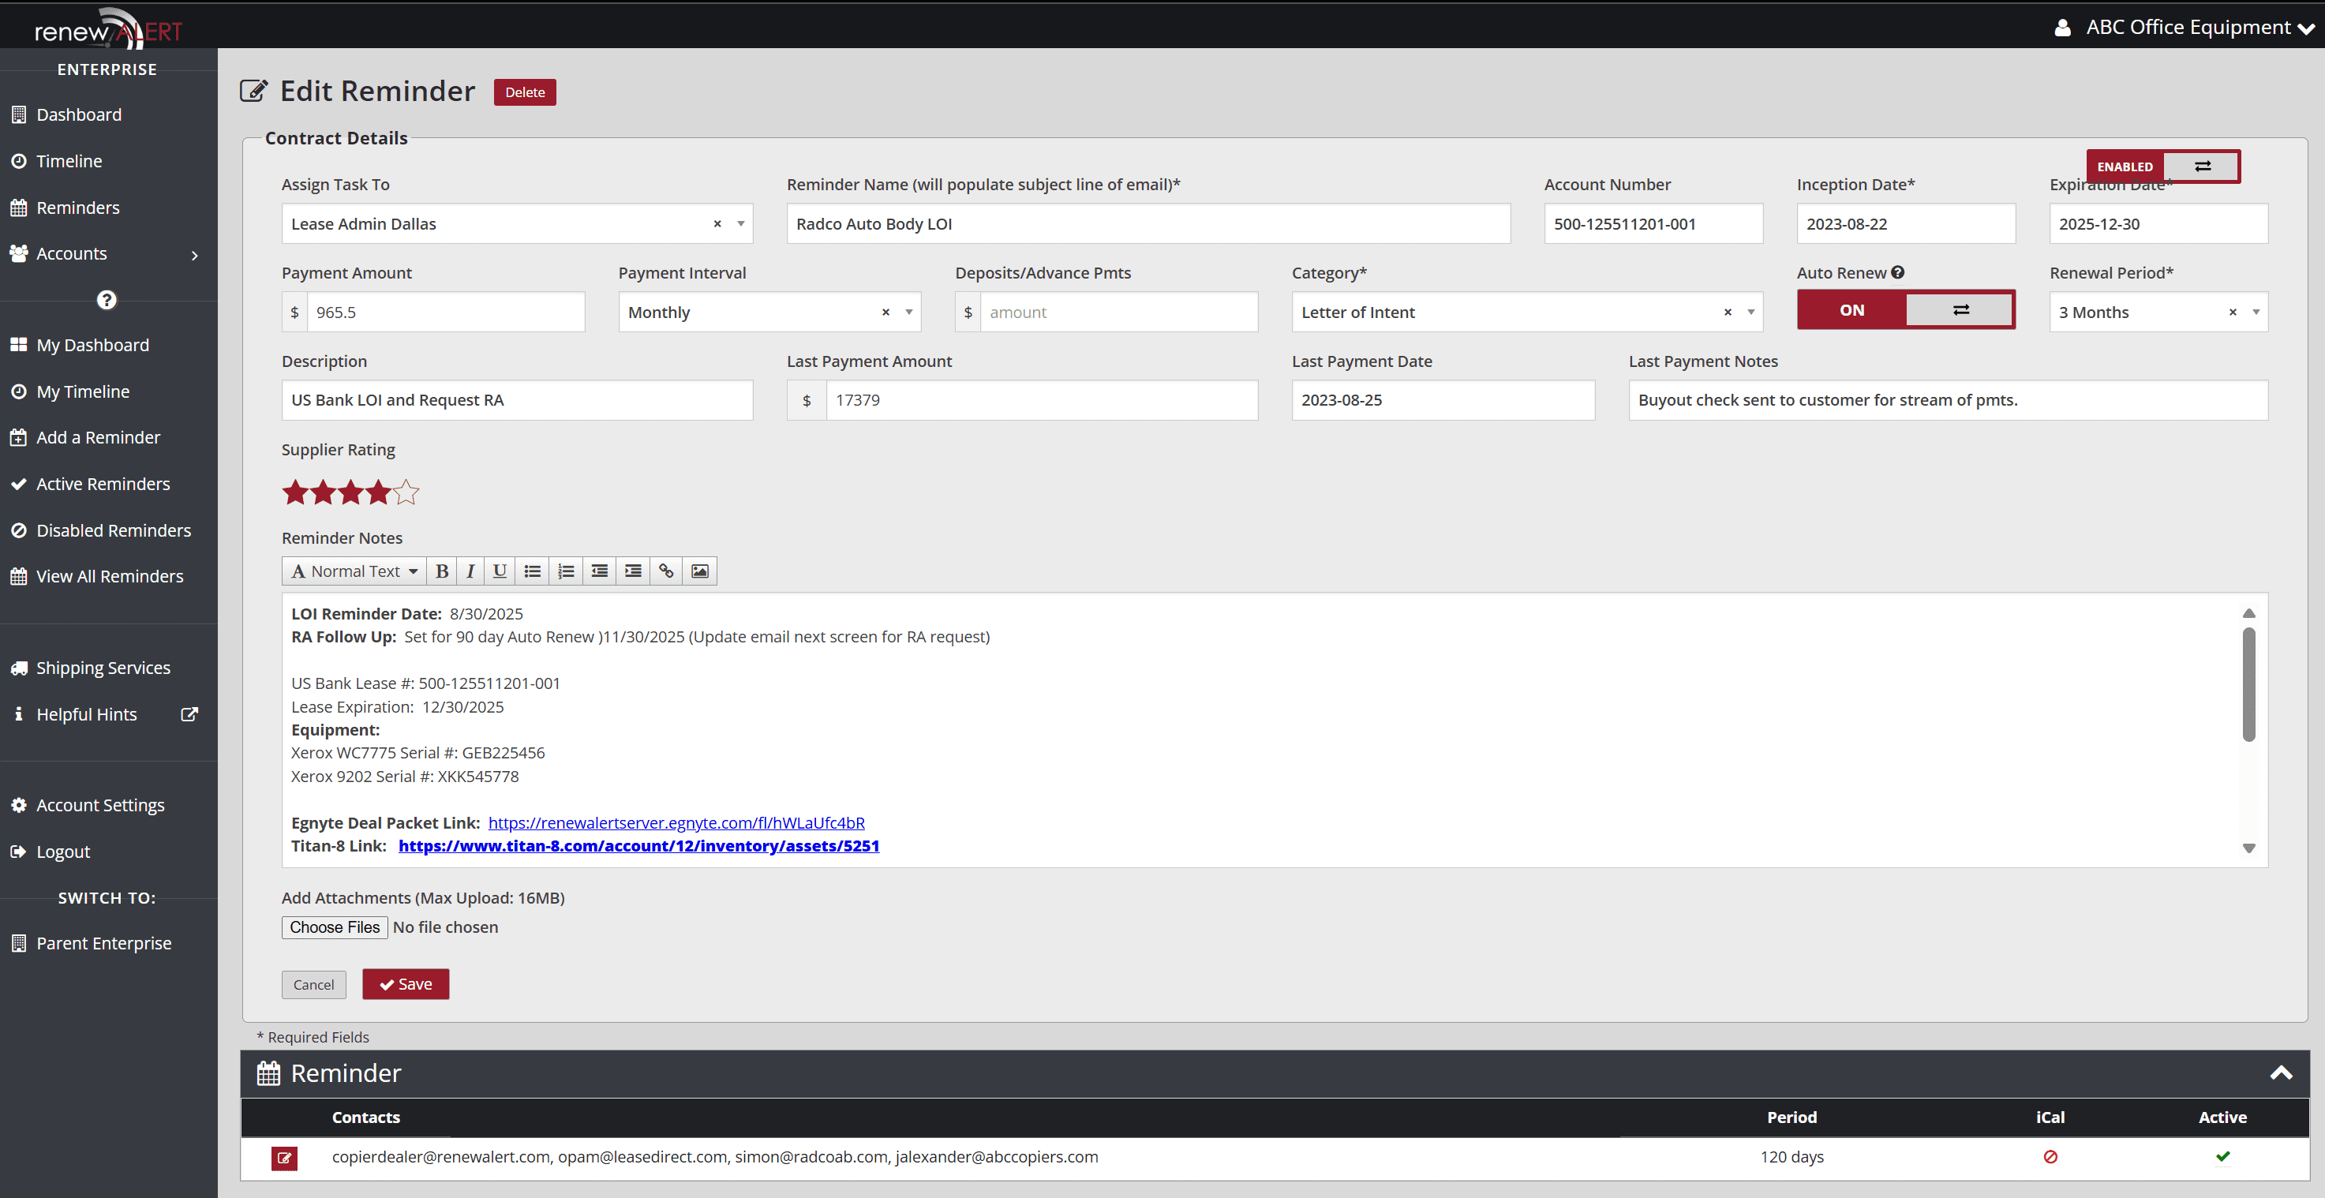Set supplier rating to five stars
2325x1198 pixels.
coord(406,492)
